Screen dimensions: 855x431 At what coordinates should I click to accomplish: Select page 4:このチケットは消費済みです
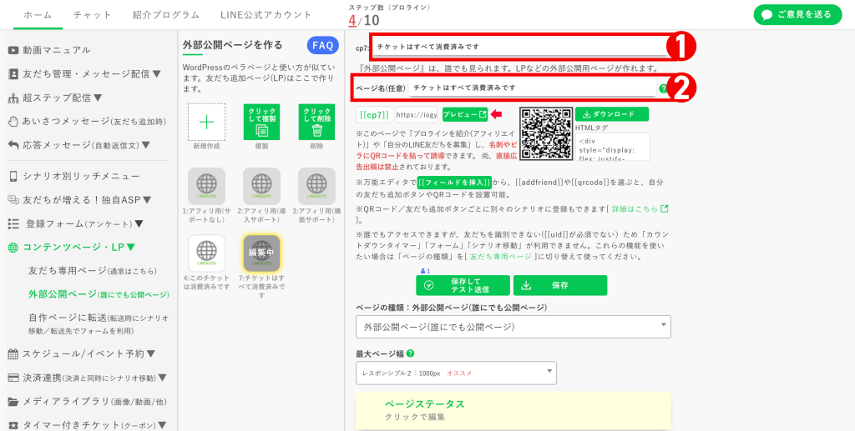tap(207, 253)
